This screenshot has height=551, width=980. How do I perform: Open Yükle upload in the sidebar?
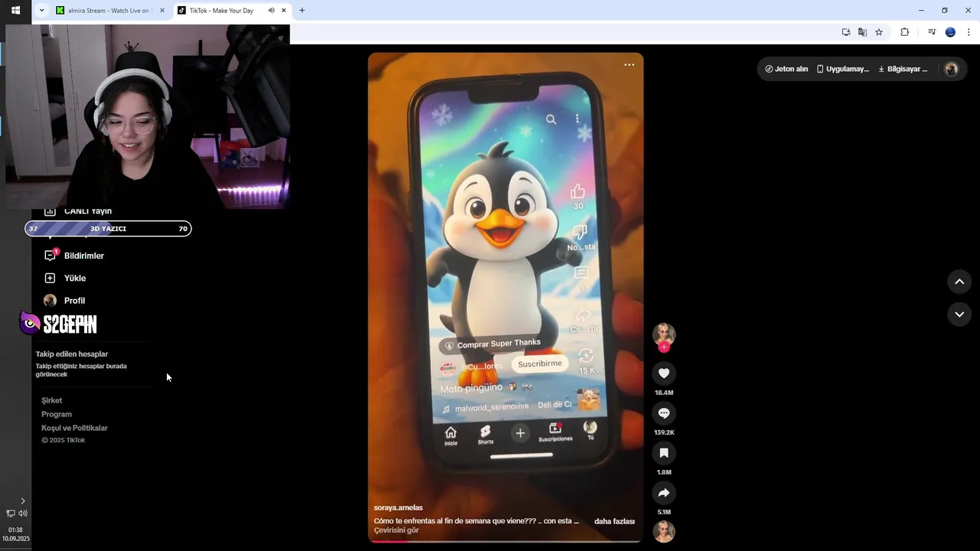coord(75,278)
